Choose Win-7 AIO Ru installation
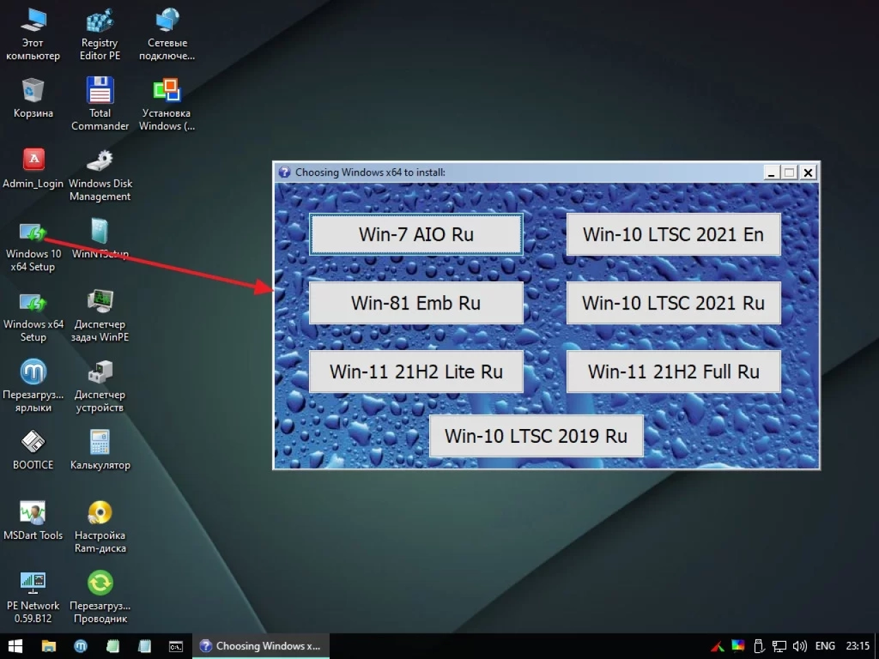Screen dimensions: 879x659 point(416,234)
